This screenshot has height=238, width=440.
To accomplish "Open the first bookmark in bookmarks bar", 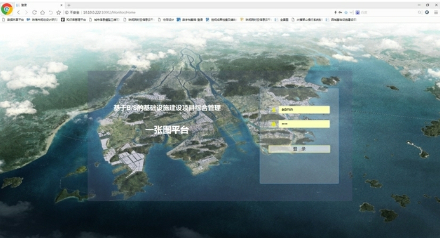I will pyautogui.click(x=13, y=19).
